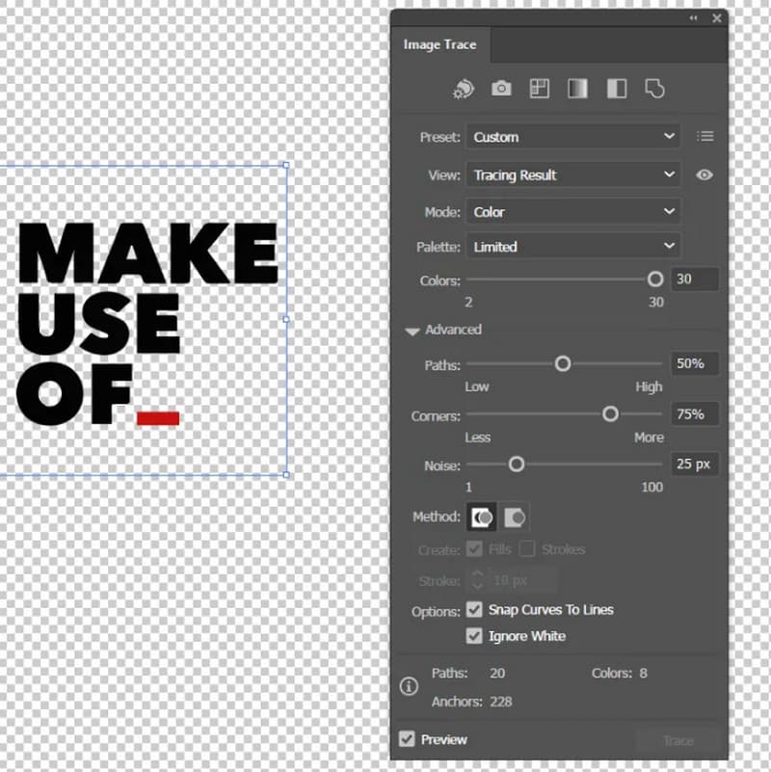This screenshot has width=771, height=772.
Task: Select the Grayscale preset icon
Action: tap(577, 88)
